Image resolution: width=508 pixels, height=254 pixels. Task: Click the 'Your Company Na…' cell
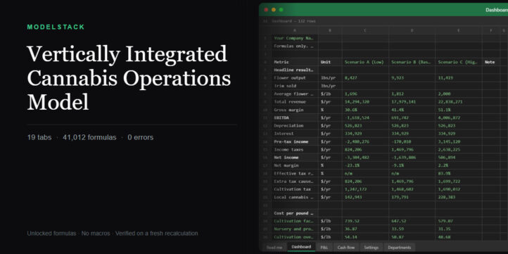[295, 38]
